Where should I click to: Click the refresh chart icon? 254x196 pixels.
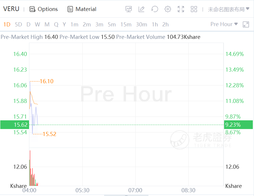155,9
